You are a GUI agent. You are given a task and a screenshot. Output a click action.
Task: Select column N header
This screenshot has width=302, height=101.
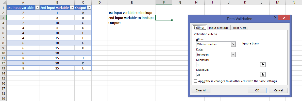point(294,3)
